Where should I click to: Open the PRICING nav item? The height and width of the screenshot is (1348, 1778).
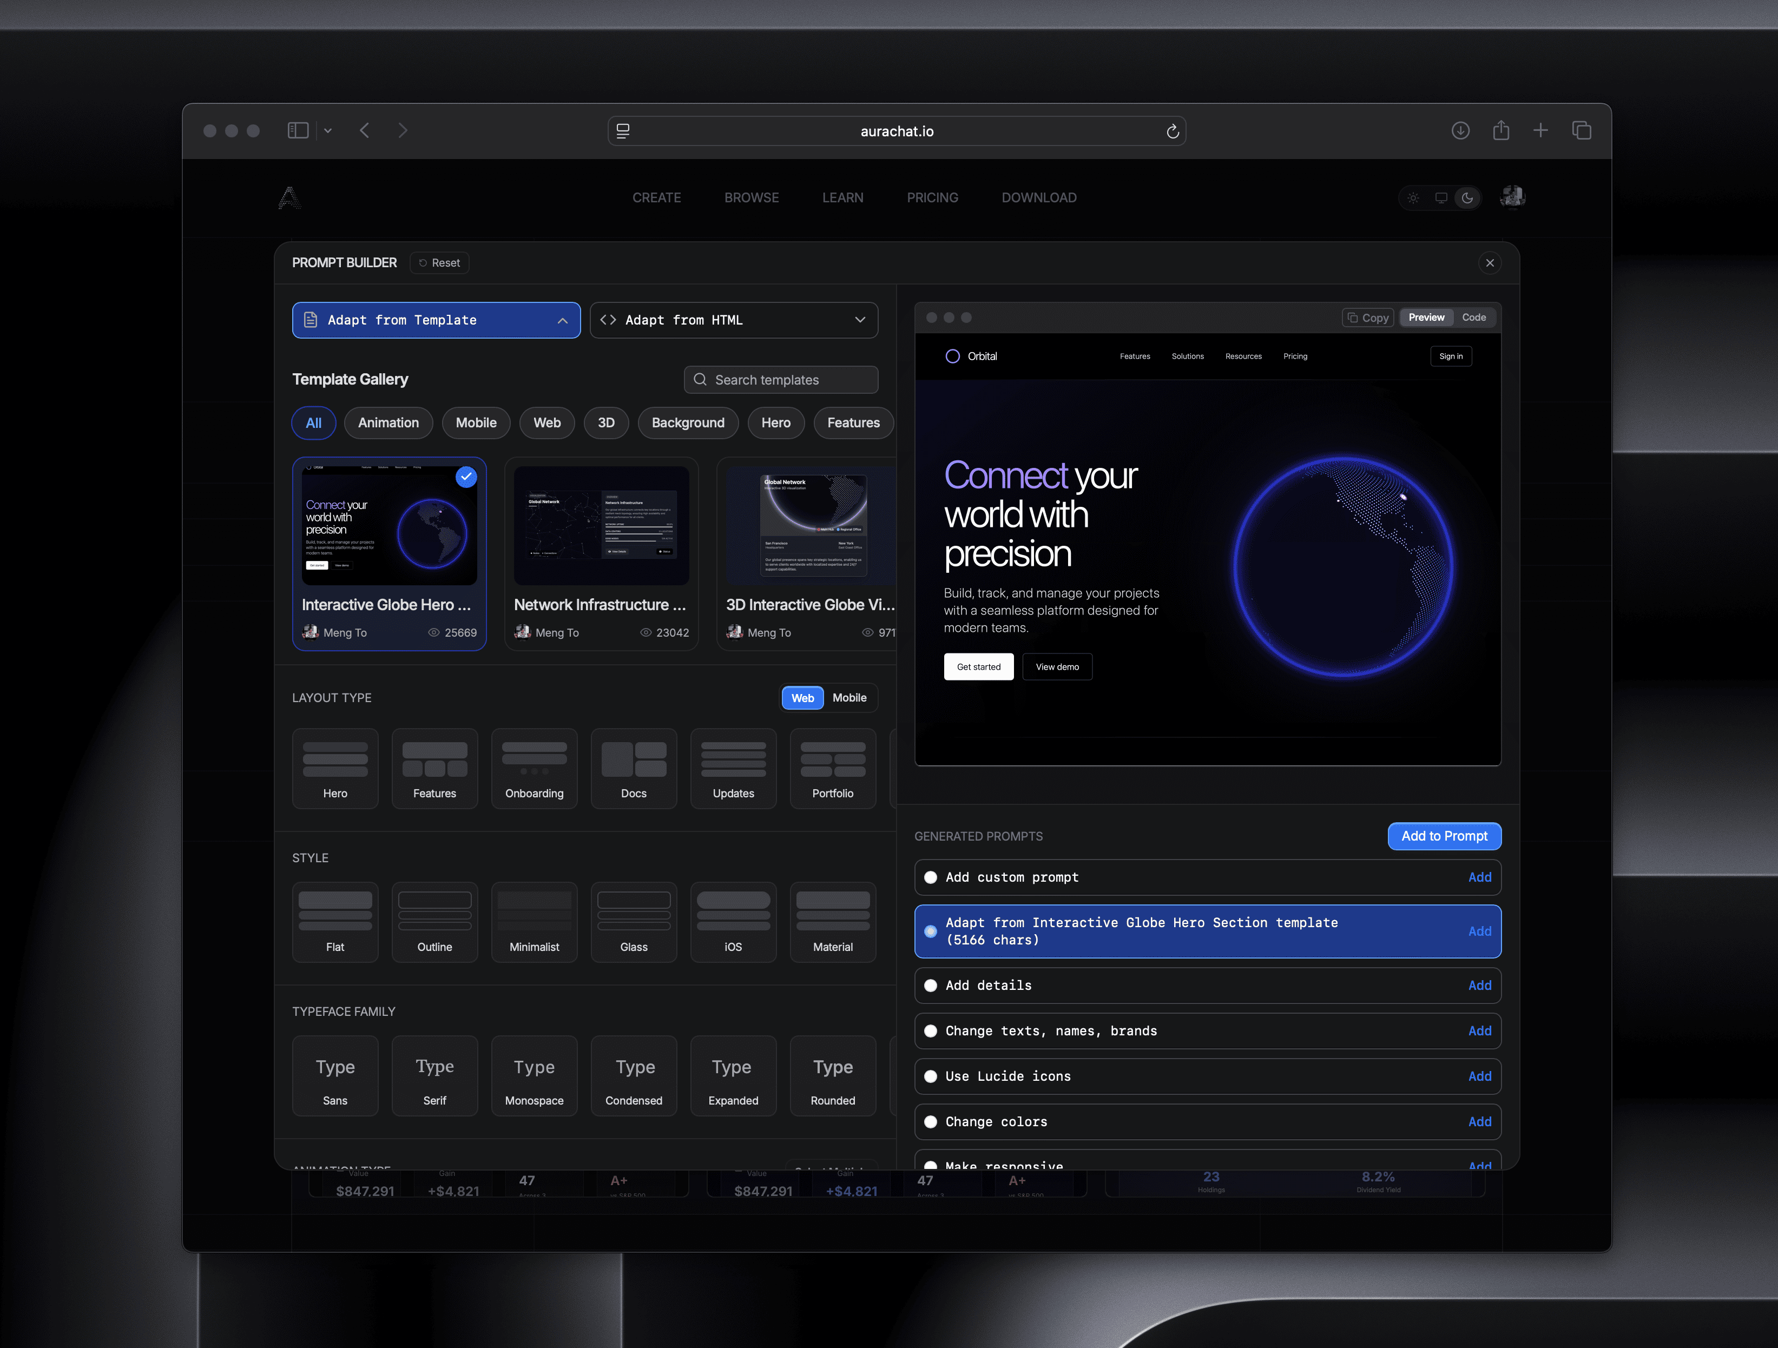tap(932, 197)
